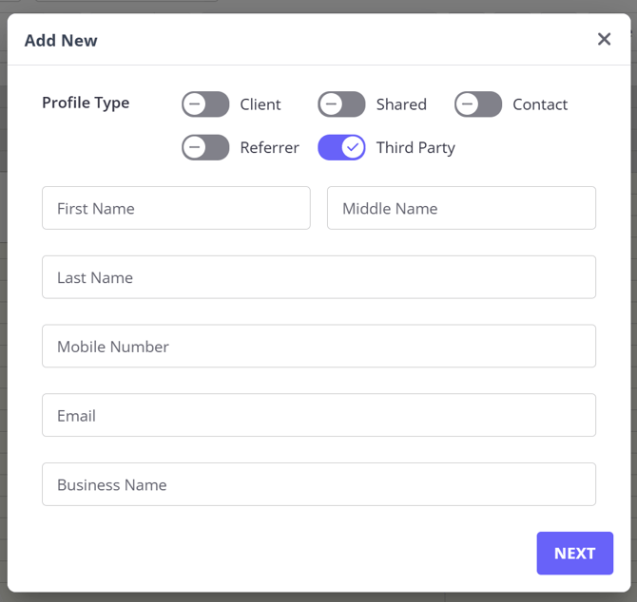Click the "Shared" label text
This screenshot has width=637, height=602.
pos(401,104)
